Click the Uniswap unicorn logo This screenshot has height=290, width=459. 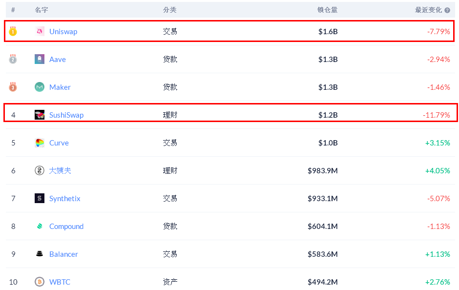click(x=40, y=31)
